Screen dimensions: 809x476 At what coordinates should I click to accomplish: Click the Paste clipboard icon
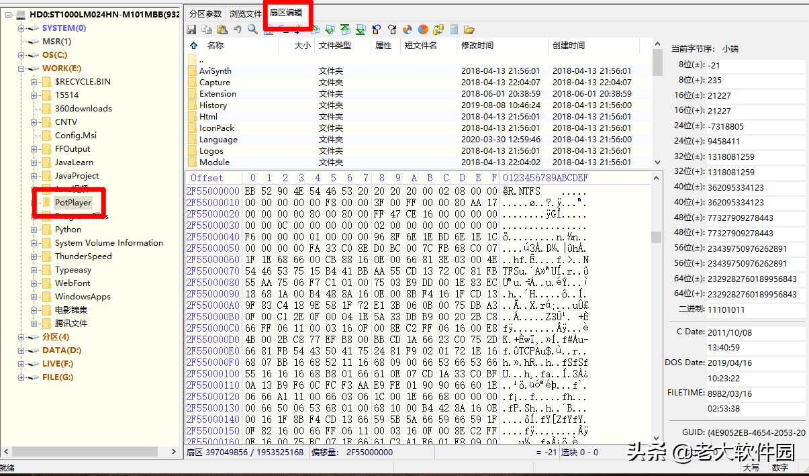(222, 30)
